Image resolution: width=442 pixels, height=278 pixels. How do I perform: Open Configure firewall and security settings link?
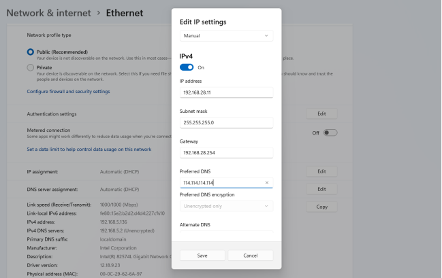(68, 92)
